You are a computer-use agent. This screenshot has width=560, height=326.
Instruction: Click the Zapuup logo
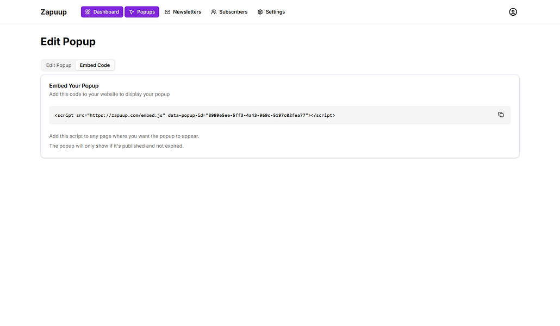tap(54, 12)
